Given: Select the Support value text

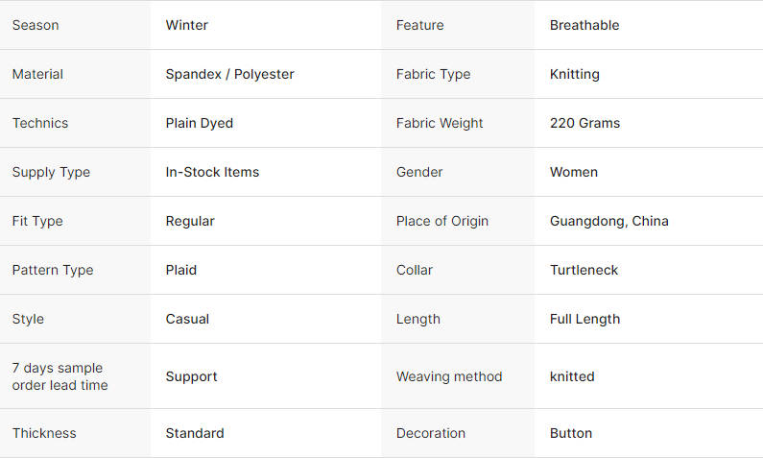Looking at the screenshot, I should 191,376.
